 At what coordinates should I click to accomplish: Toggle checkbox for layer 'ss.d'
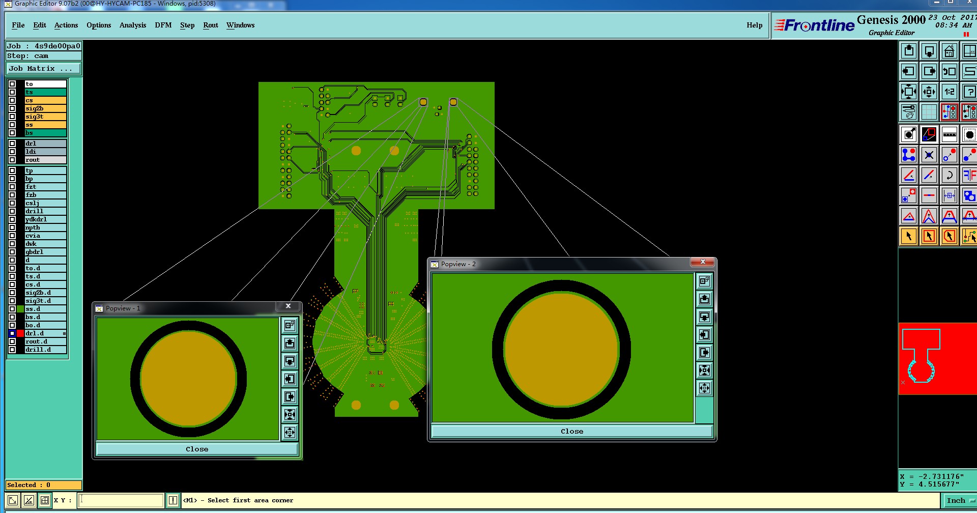12,309
